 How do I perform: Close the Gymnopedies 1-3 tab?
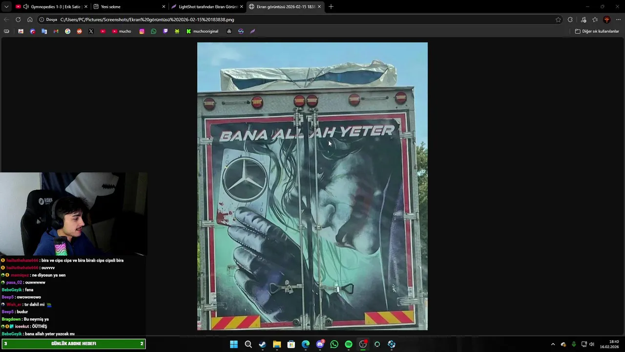pyautogui.click(x=86, y=7)
